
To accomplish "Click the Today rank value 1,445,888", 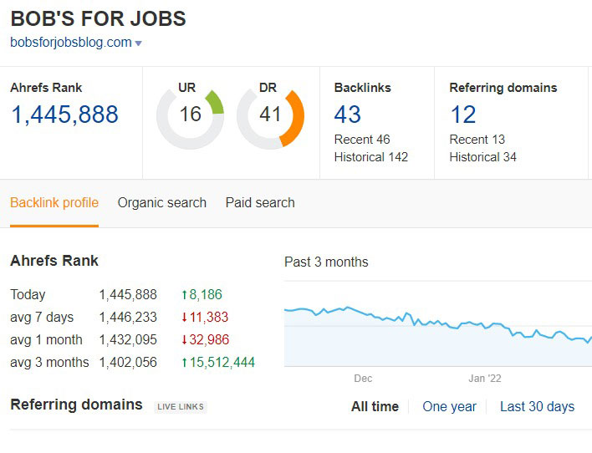I will click(x=128, y=294).
